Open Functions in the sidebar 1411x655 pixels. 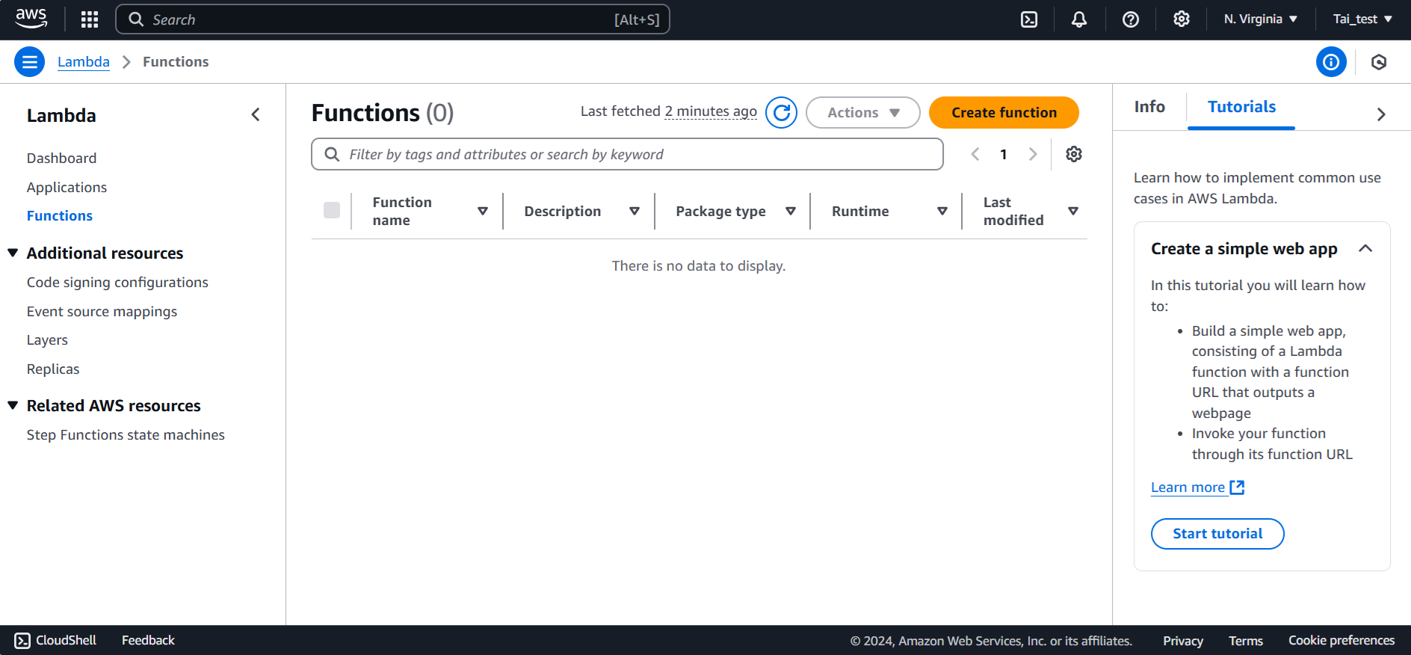pos(60,216)
